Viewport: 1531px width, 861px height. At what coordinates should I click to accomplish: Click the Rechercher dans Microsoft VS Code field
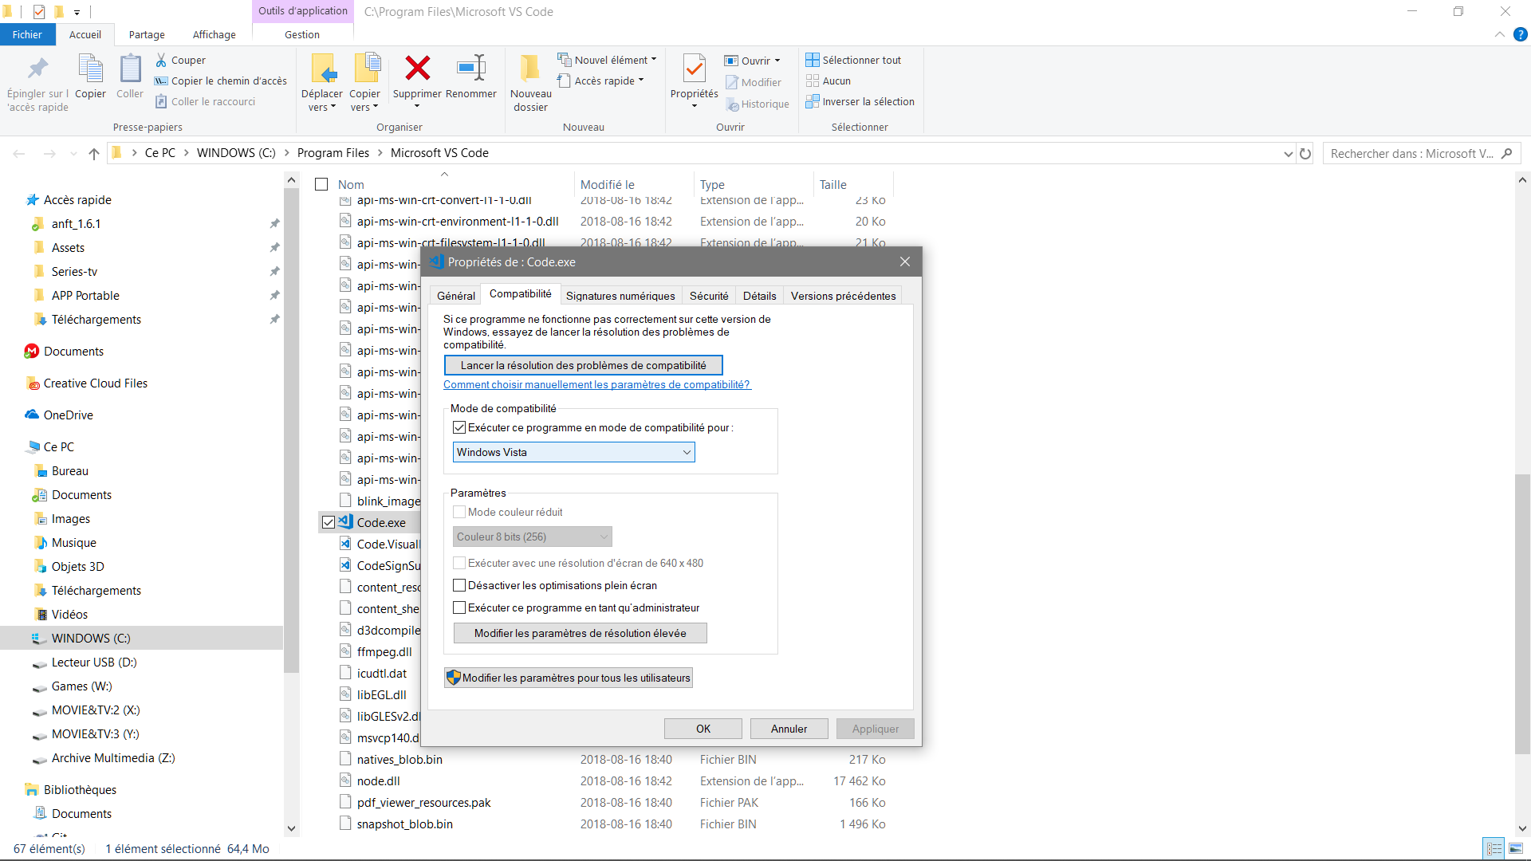click(1411, 154)
